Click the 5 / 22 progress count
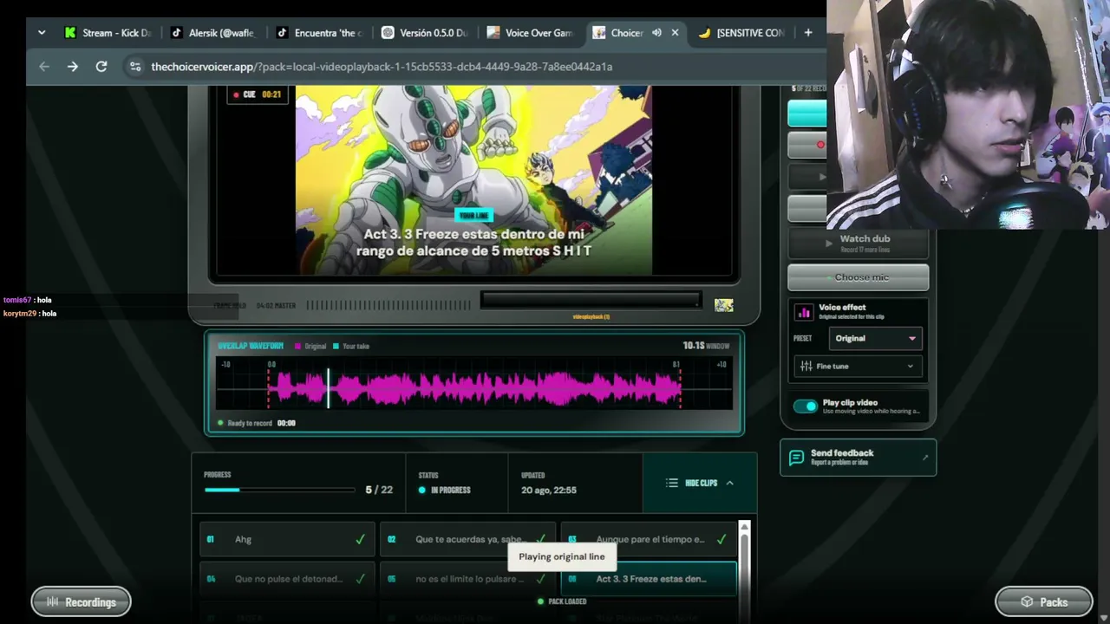 tap(379, 490)
